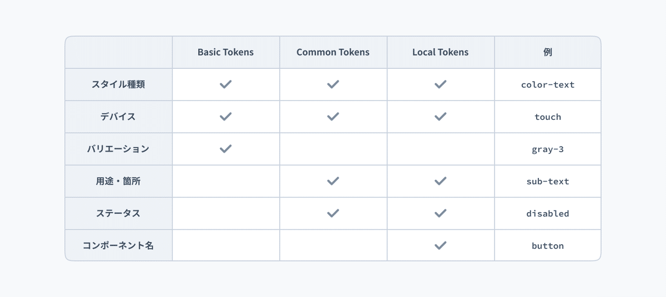Click the コンポーネント名 checkmark under Local Tokens
Screen dimensions: 666x297
coord(440,245)
